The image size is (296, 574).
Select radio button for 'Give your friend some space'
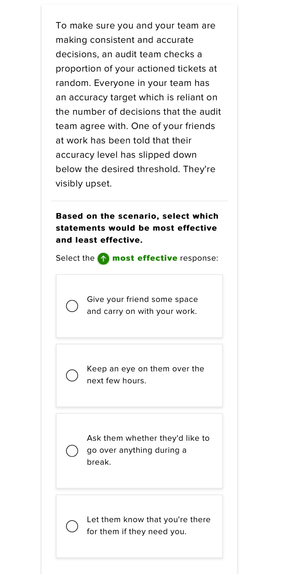point(71,305)
